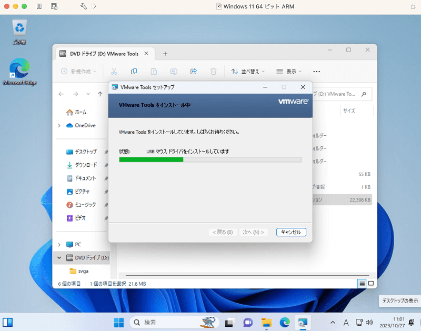
Task: Select ピクチャ in the sidebar
Action: point(78,192)
